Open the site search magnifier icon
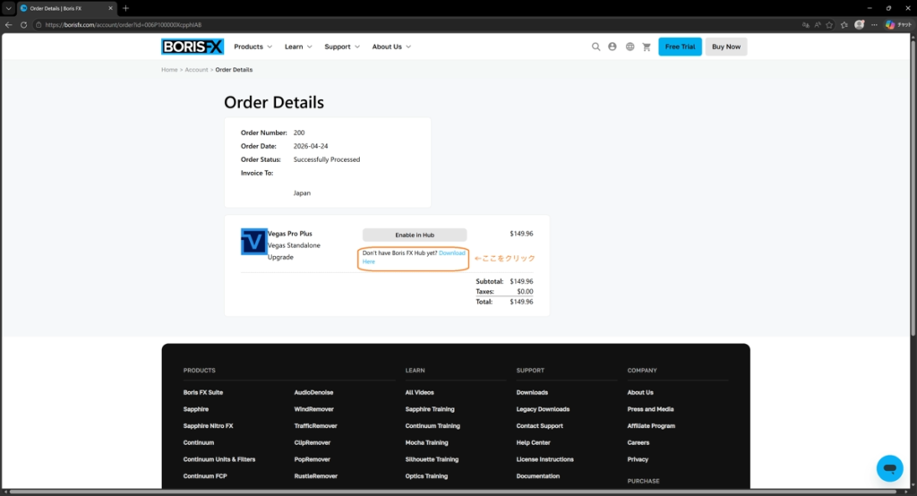The width and height of the screenshot is (917, 496). pos(596,47)
